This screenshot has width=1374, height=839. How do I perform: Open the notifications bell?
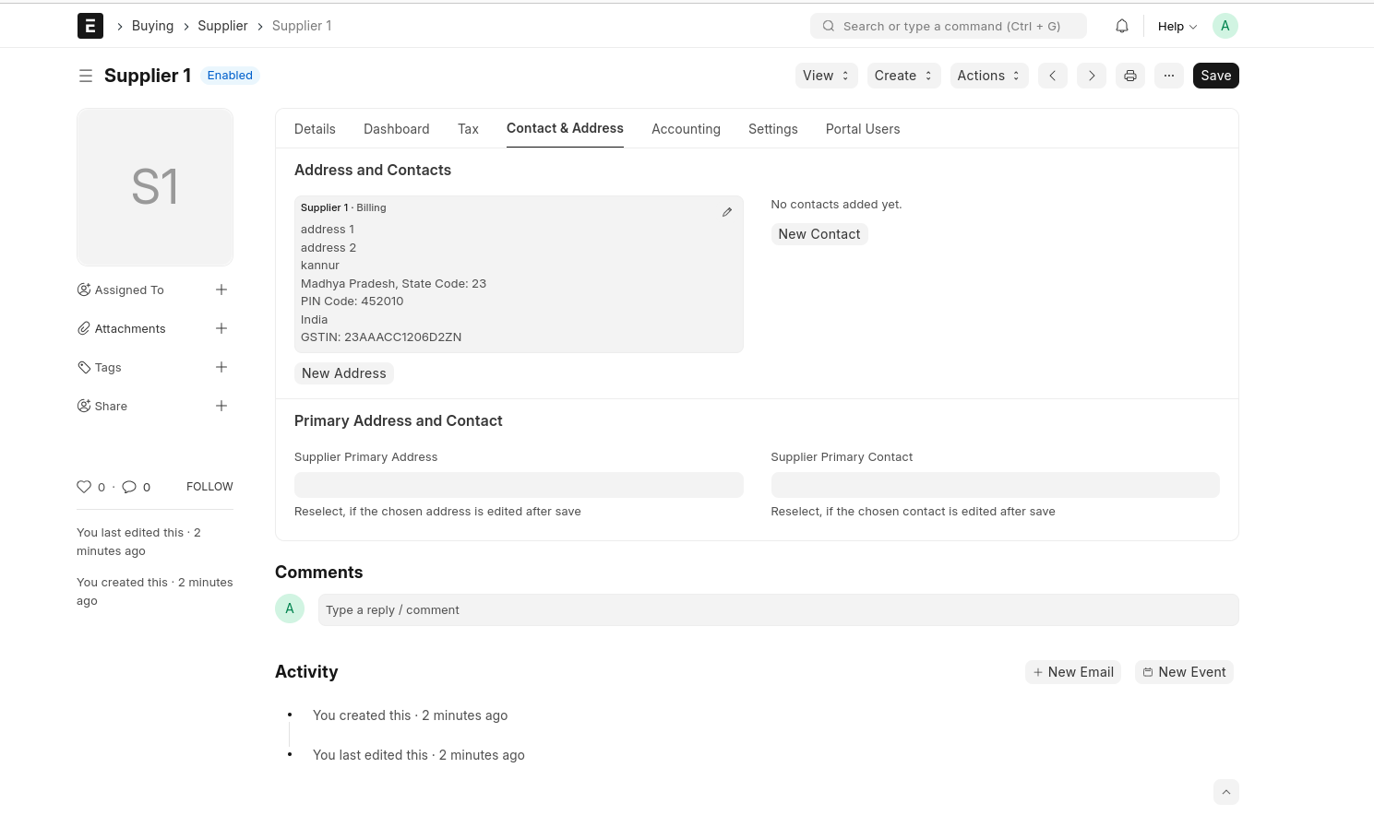click(1121, 26)
